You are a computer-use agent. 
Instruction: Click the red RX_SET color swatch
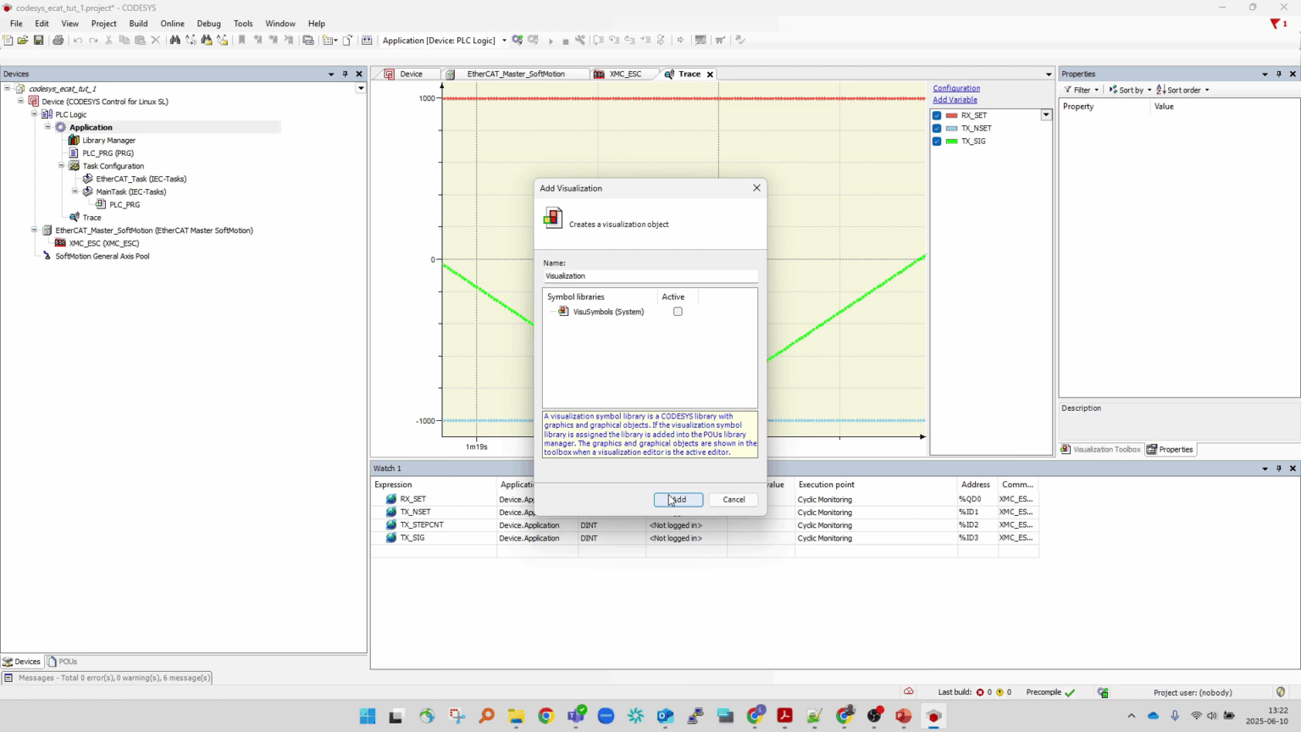point(953,115)
